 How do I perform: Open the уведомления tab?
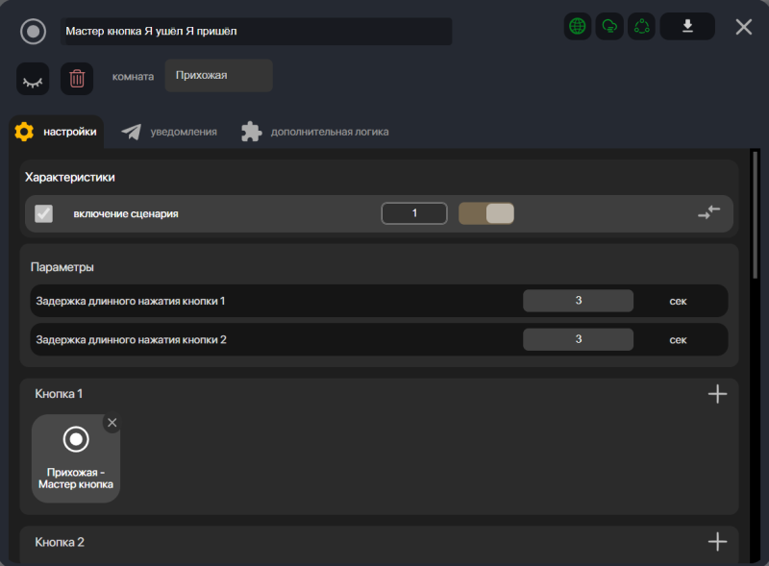click(x=170, y=132)
